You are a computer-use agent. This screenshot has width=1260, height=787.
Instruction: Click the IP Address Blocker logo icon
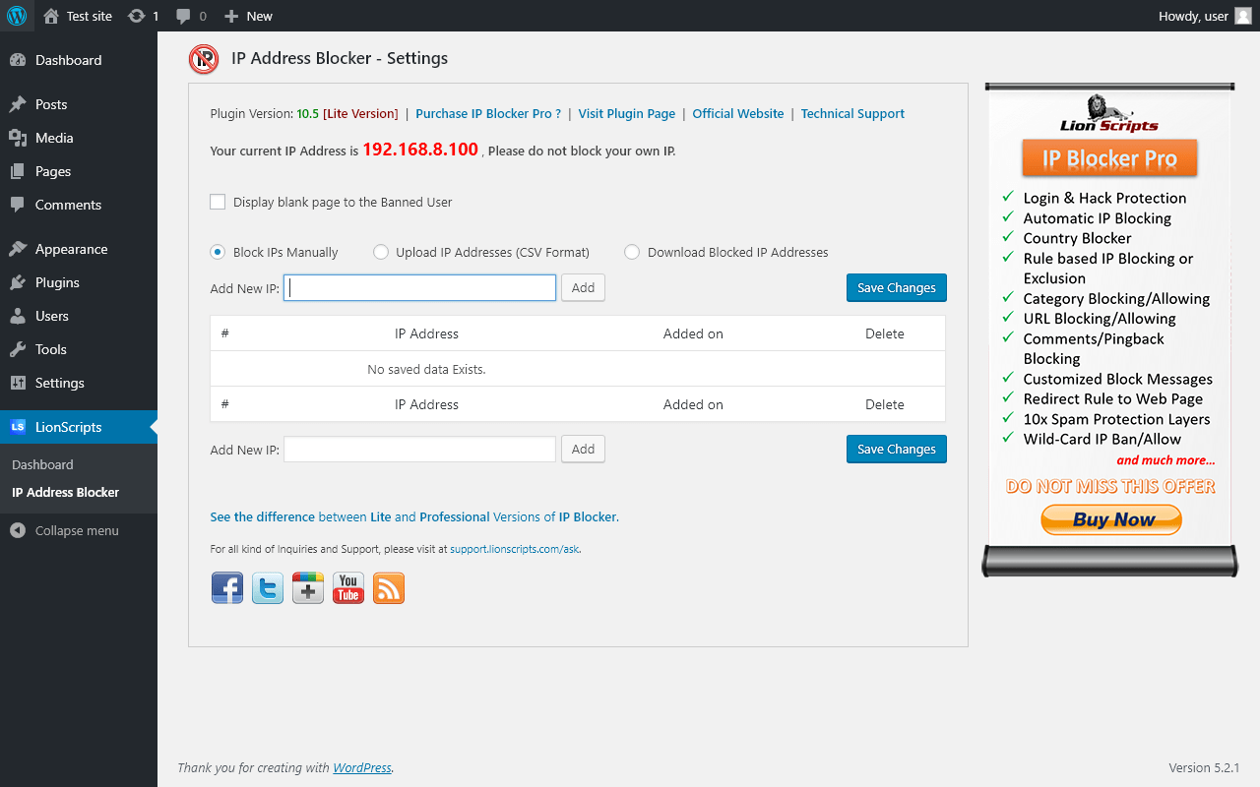point(204,59)
